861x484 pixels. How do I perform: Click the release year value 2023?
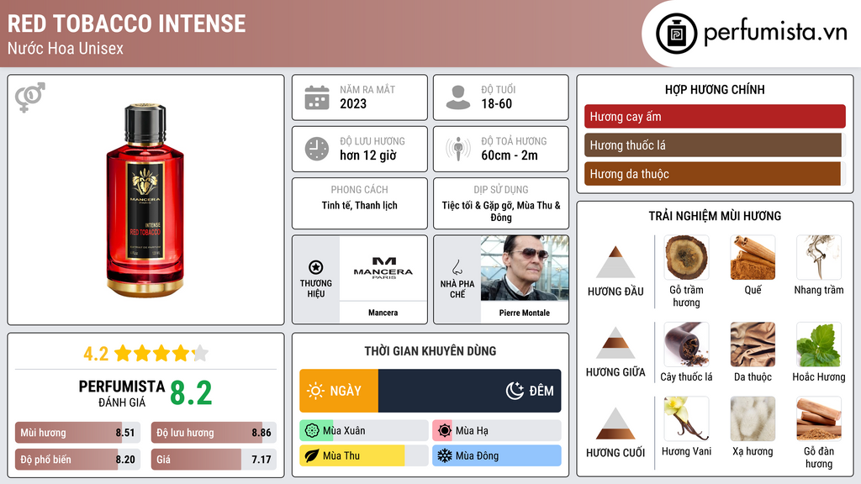[353, 103]
